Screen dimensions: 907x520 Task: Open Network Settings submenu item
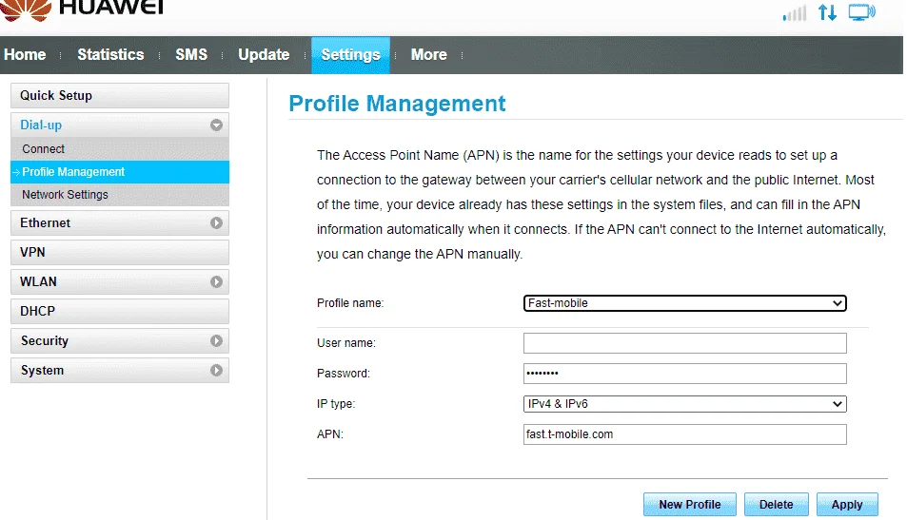(120, 195)
